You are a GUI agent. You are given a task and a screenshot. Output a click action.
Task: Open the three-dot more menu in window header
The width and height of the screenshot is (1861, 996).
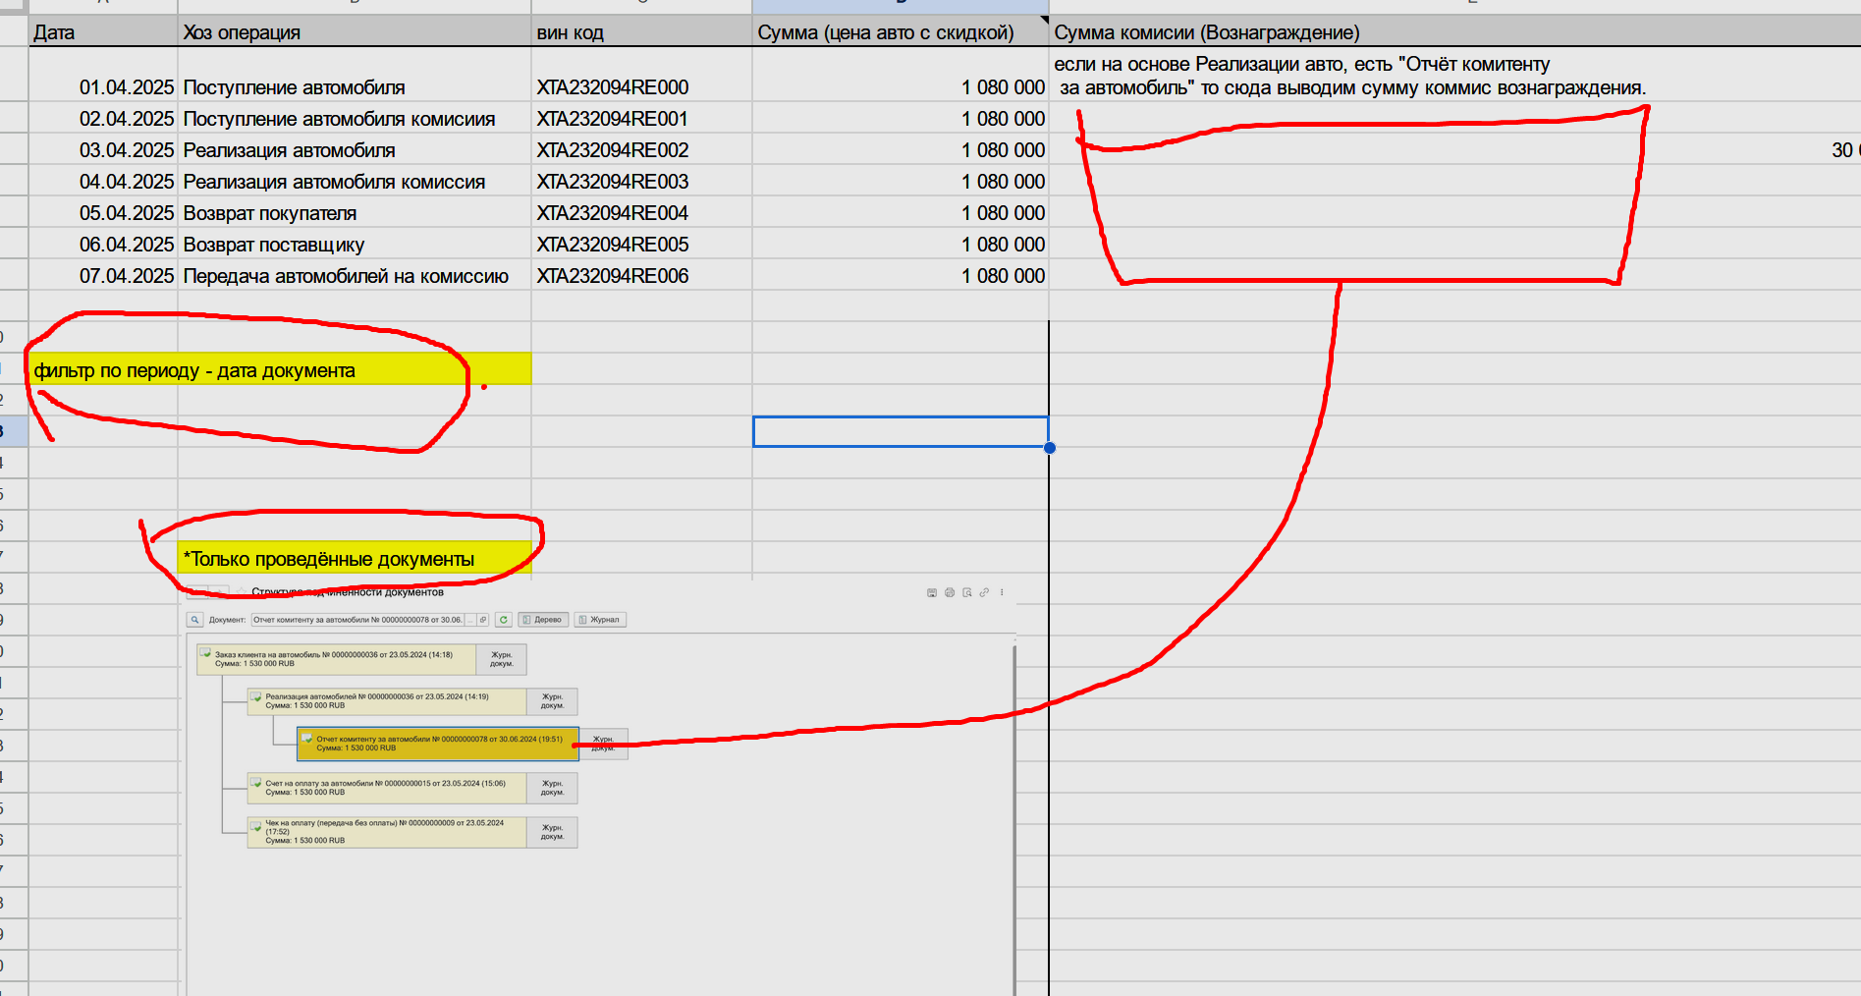pyautogui.click(x=1002, y=592)
